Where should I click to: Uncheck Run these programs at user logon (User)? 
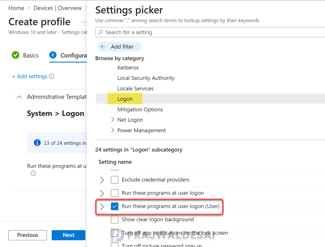pyautogui.click(x=115, y=206)
